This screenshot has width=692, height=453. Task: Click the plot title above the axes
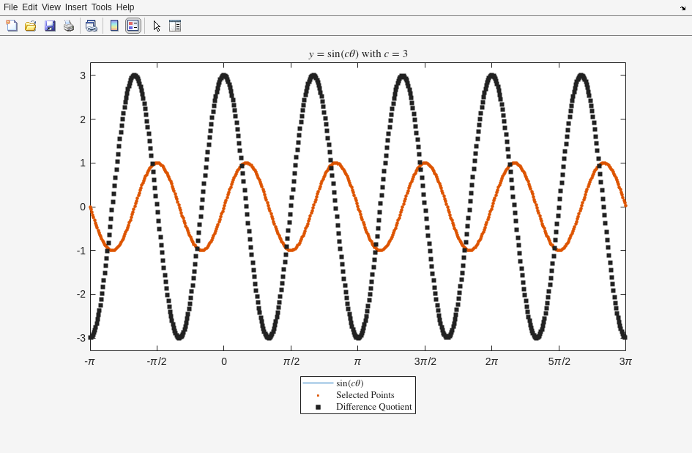(358, 54)
